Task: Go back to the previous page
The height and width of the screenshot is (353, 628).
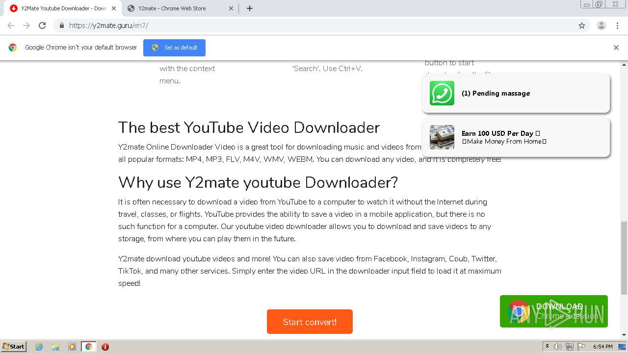Action: tap(11, 25)
